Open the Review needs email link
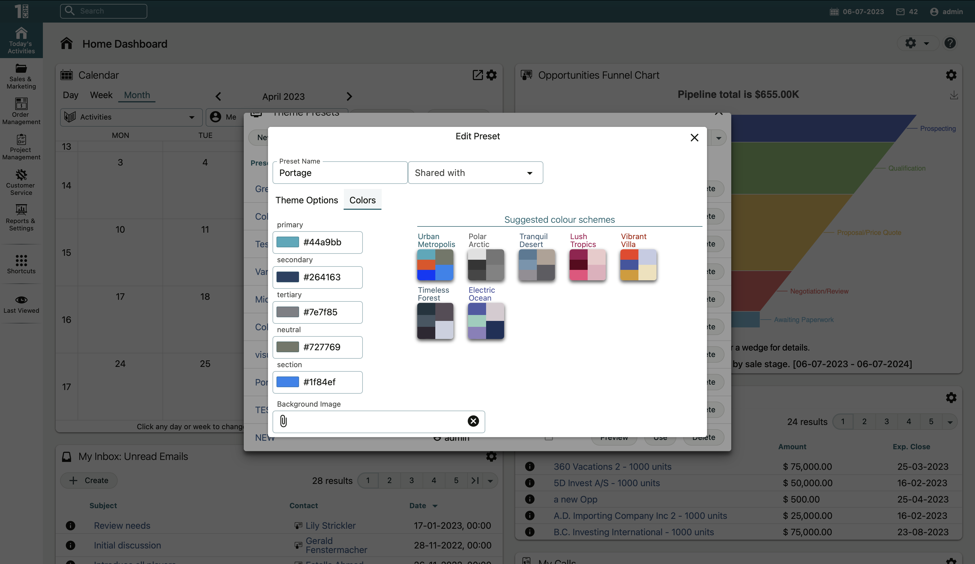This screenshot has width=975, height=564. [x=122, y=525]
